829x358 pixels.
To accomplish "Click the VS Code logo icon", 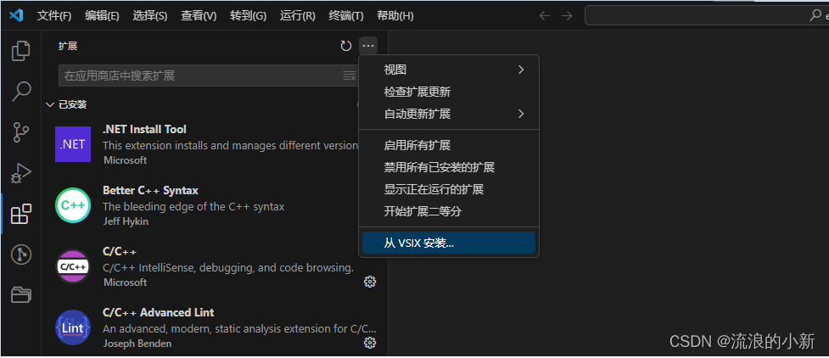I will pyautogui.click(x=16, y=15).
